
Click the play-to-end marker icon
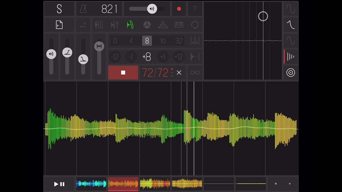195,57
